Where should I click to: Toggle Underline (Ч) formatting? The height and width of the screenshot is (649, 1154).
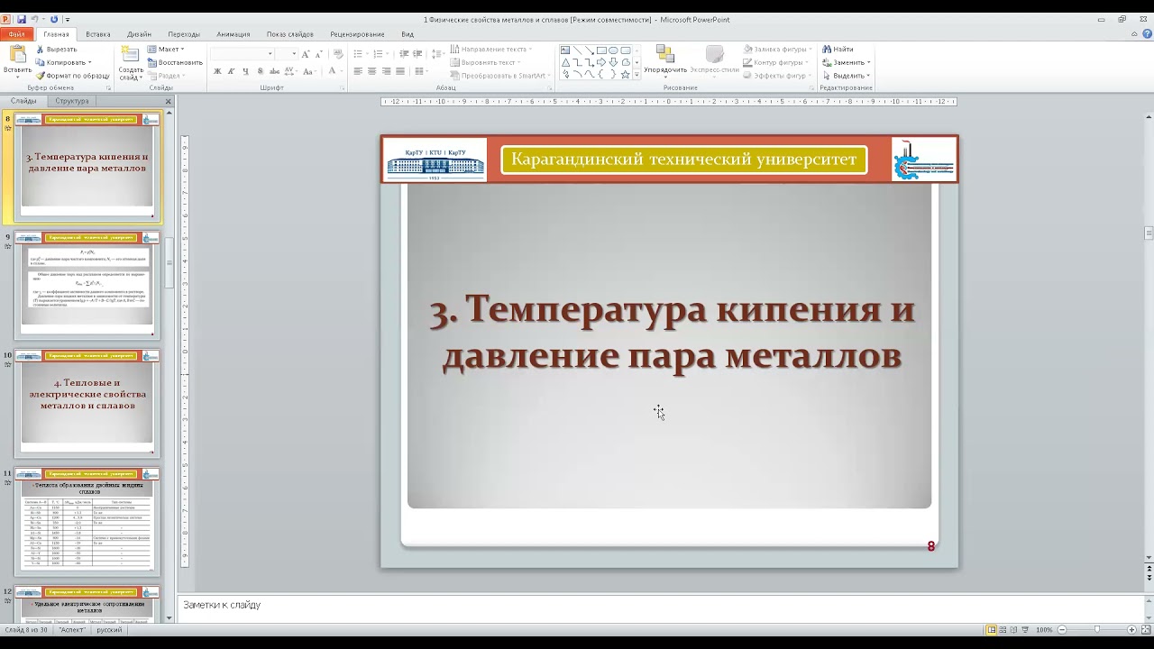coord(245,71)
